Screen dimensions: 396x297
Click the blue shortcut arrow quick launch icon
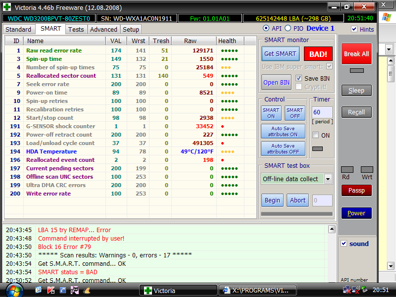click(63, 290)
